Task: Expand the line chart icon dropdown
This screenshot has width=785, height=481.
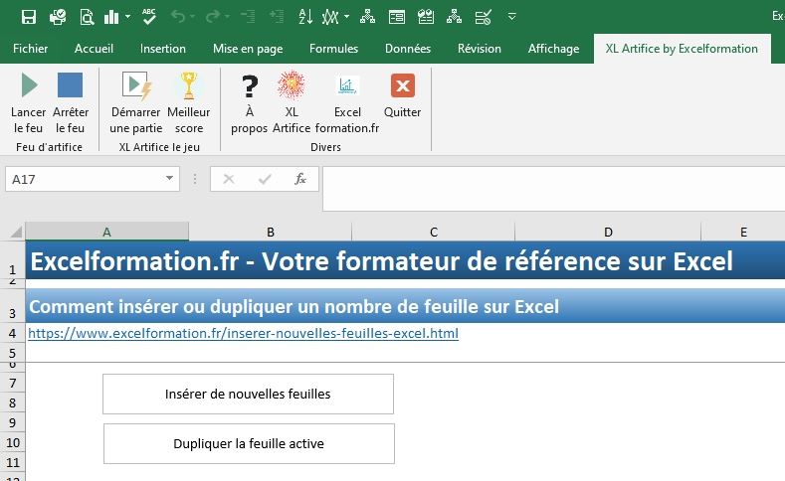Action: pyautogui.click(x=346, y=17)
